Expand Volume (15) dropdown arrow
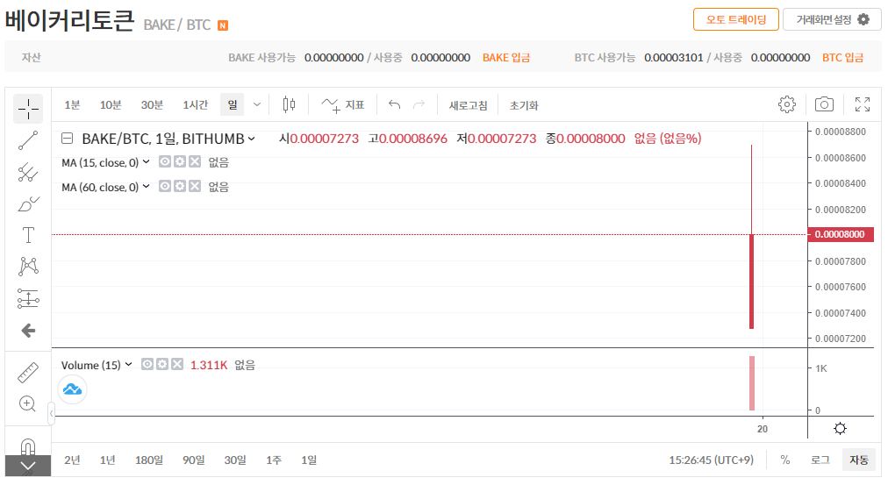Screen dimensions: 888x485 click(129, 365)
